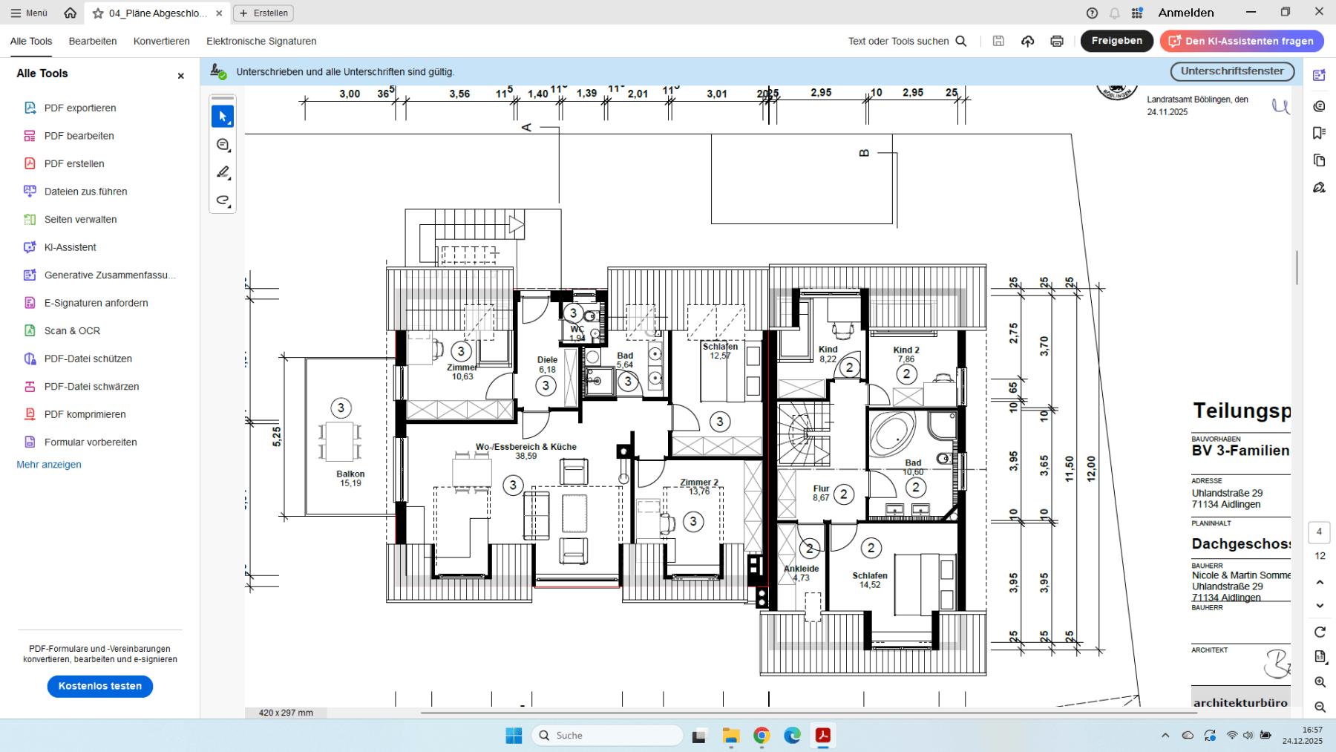
Task: Save the PDF file
Action: (998, 41)
